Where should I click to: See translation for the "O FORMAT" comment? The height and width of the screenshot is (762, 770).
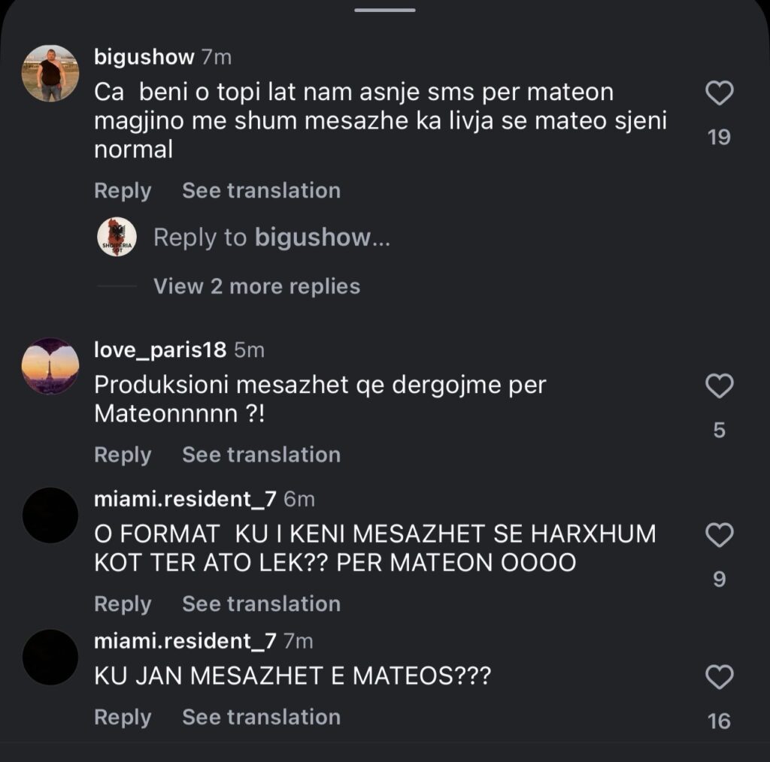(x=261, y=604)
